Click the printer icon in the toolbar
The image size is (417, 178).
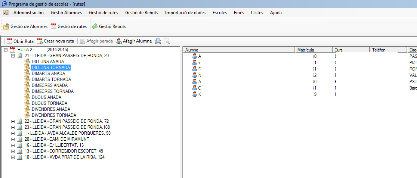click(x=158, y=41)
